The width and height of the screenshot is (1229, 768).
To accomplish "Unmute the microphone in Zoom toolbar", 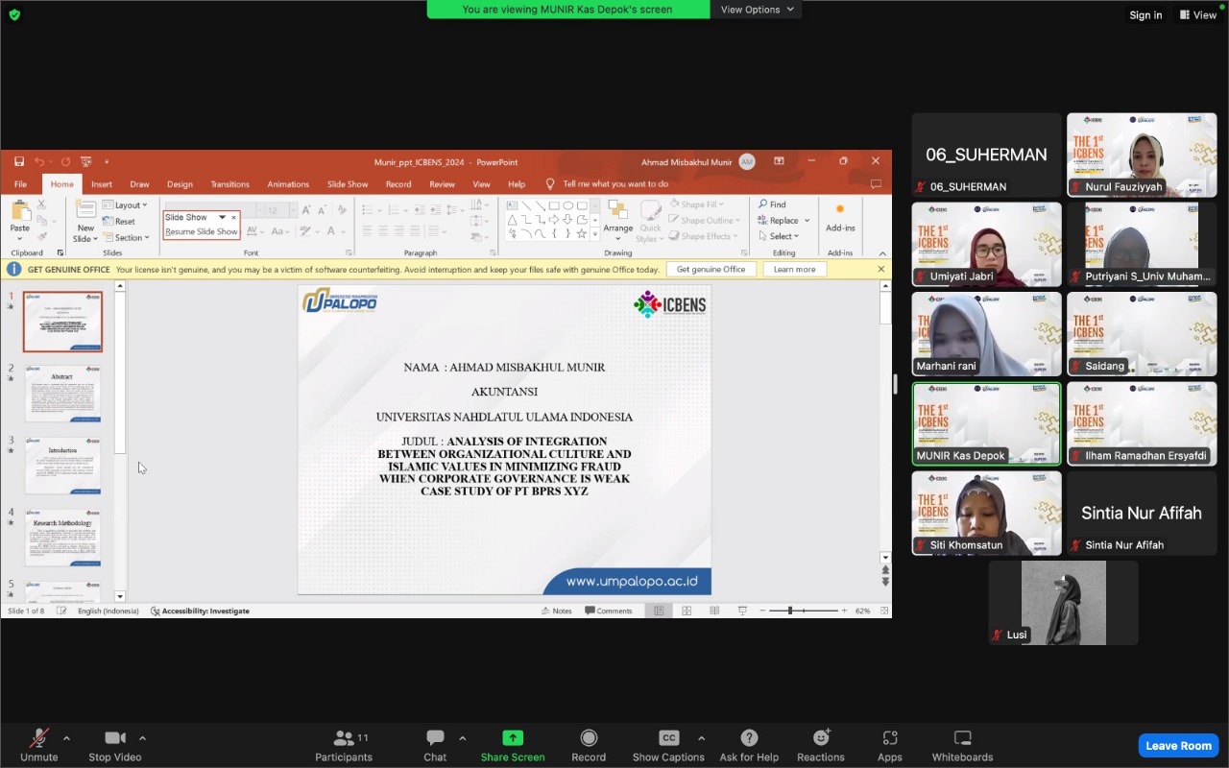I will [x=38, y=739].
